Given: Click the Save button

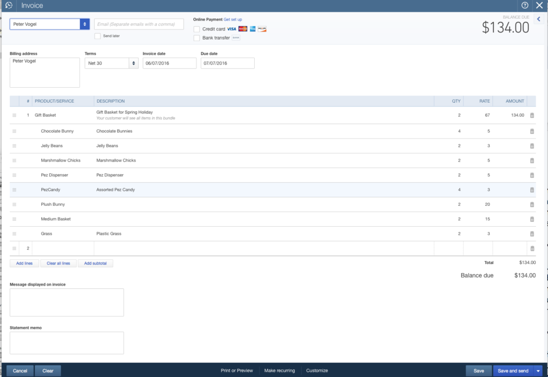Looking at the screenshot, I should coord(479,371).
